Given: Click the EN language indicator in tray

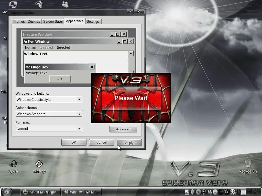Looking at the screenshot, I should pyautogui.click(x=187, y=192).
